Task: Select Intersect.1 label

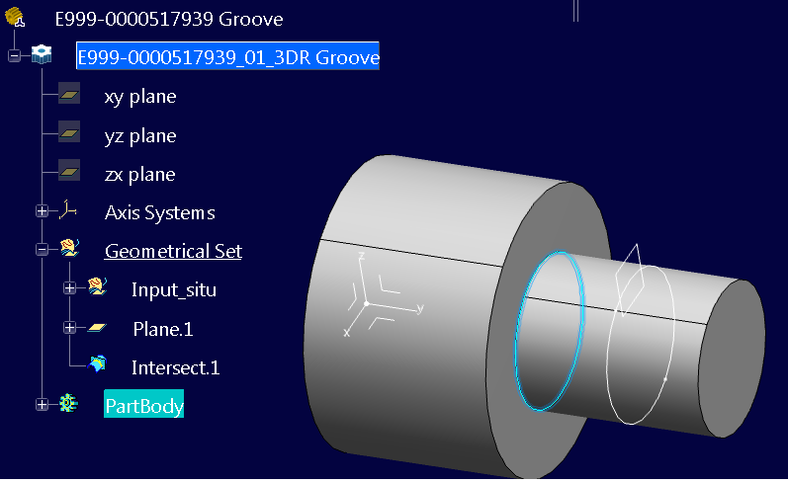Action: tap(175, 367)
